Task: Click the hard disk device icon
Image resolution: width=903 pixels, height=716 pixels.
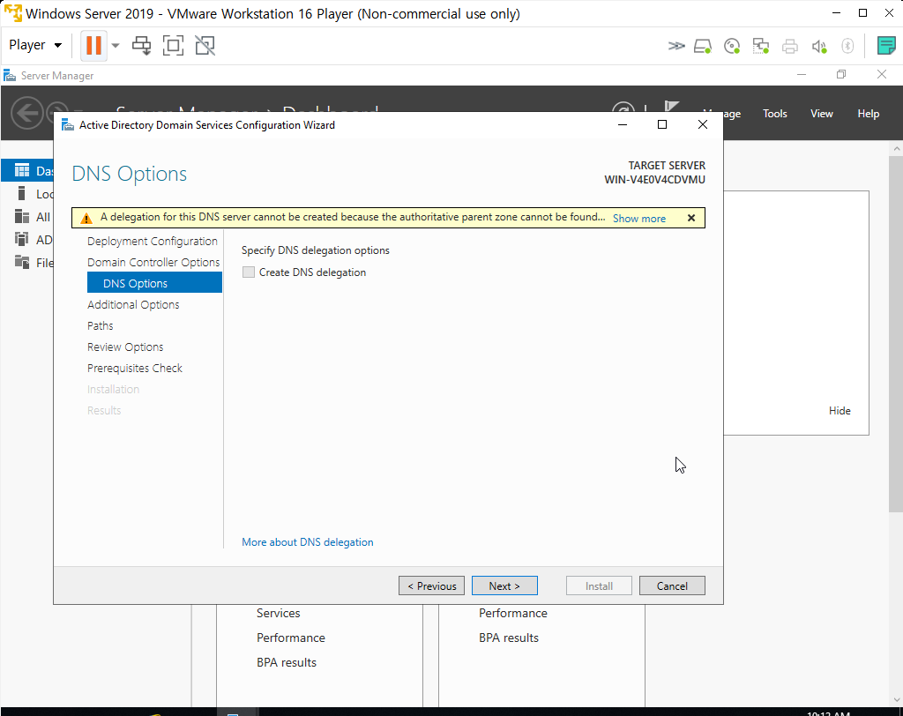Action: (x=703, y=46)
